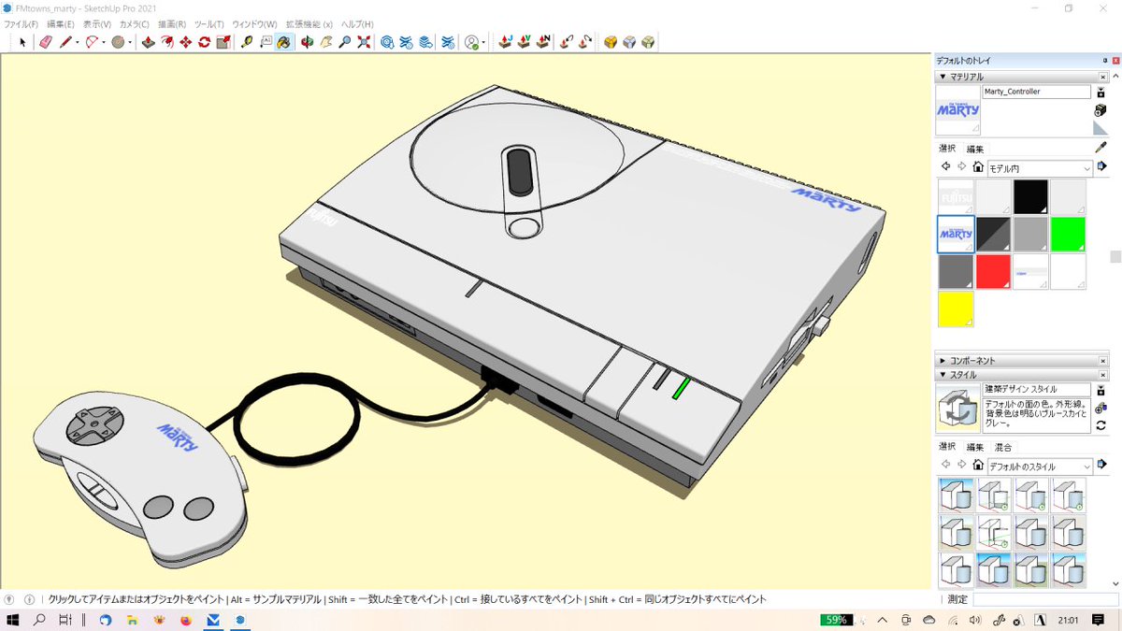1122x631 pixels.
Task: Toggle the tray auto-hide pin
Action: (x=1103, y=61)
